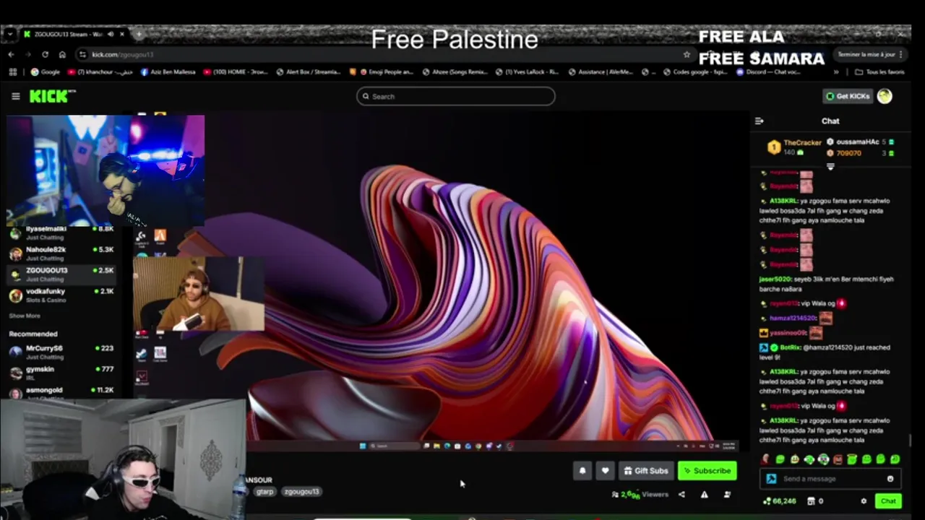Reload the Kick page
The image size is (925, 520).
[45, 54]
